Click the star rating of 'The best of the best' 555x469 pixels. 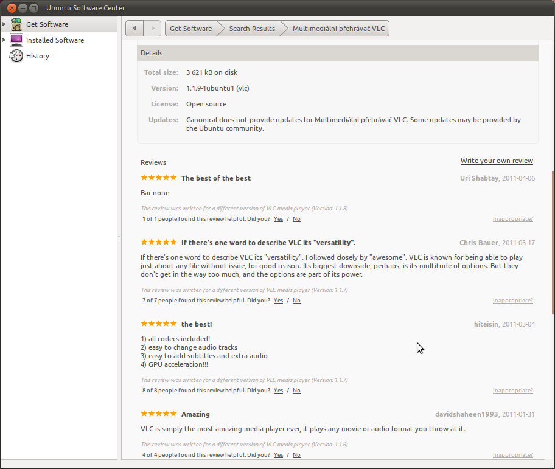point(159,178)
